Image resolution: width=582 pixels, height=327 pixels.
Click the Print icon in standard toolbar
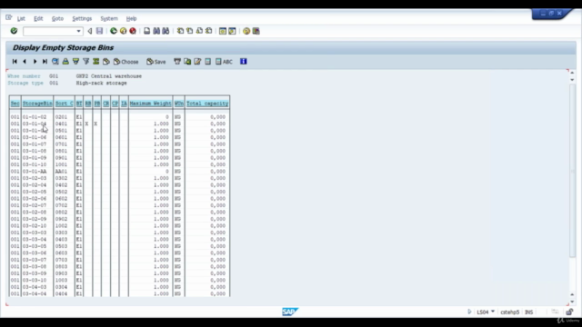147,31
